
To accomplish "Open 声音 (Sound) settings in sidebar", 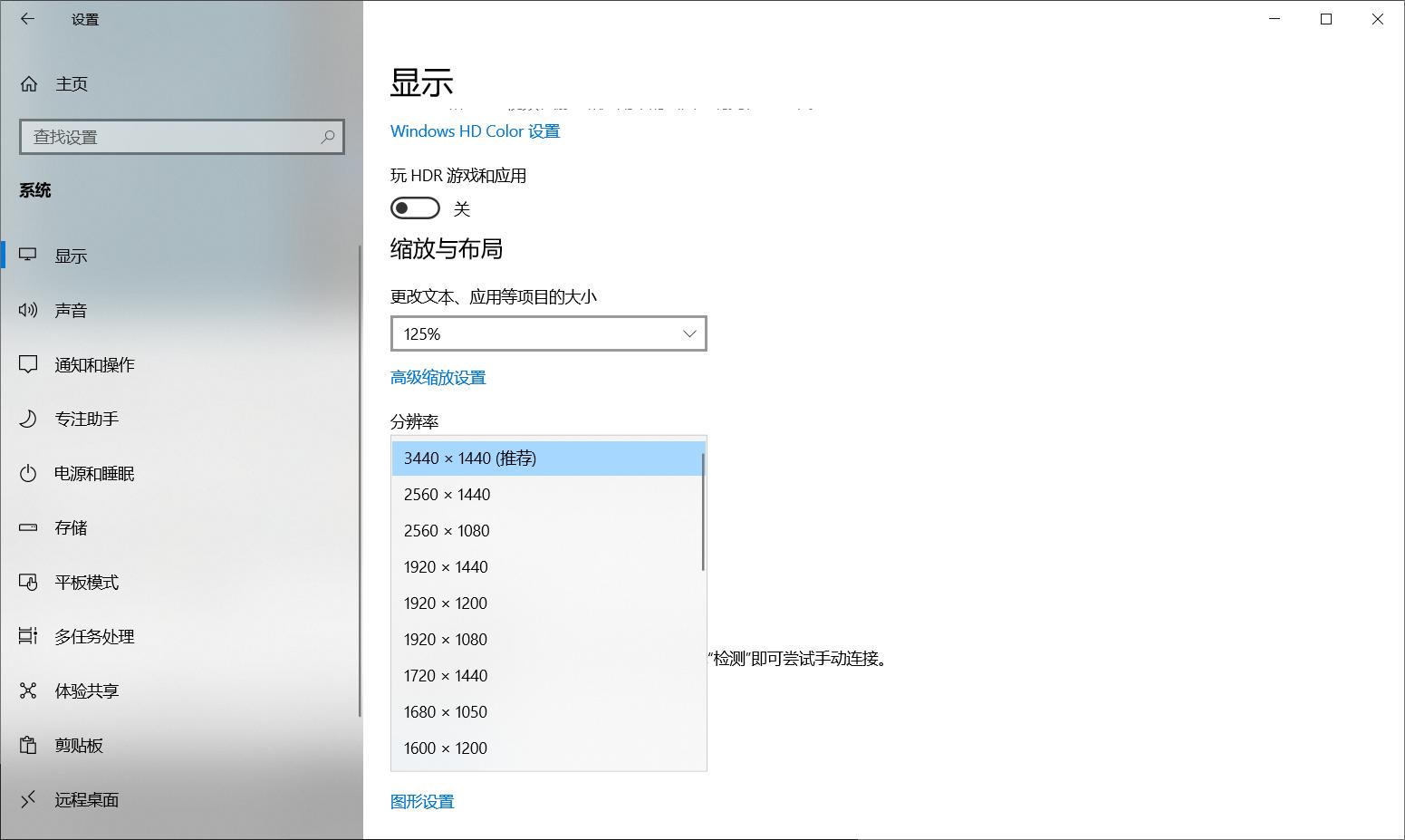I will 72,310.
